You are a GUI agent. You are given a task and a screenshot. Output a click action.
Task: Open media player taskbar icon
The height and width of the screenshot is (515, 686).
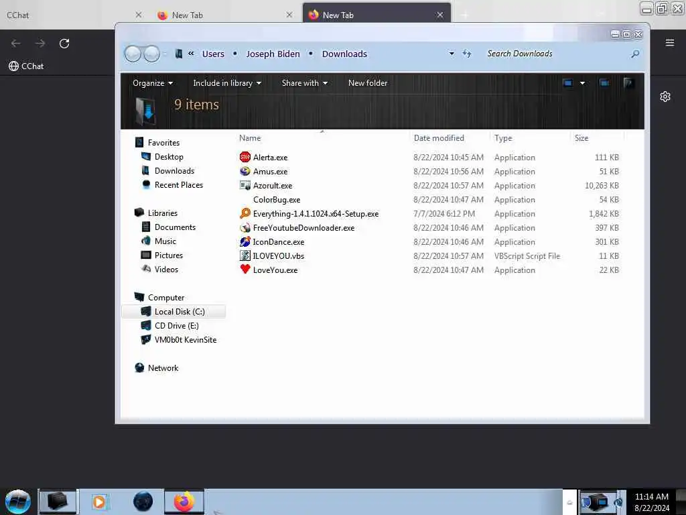tap(99, 502)
